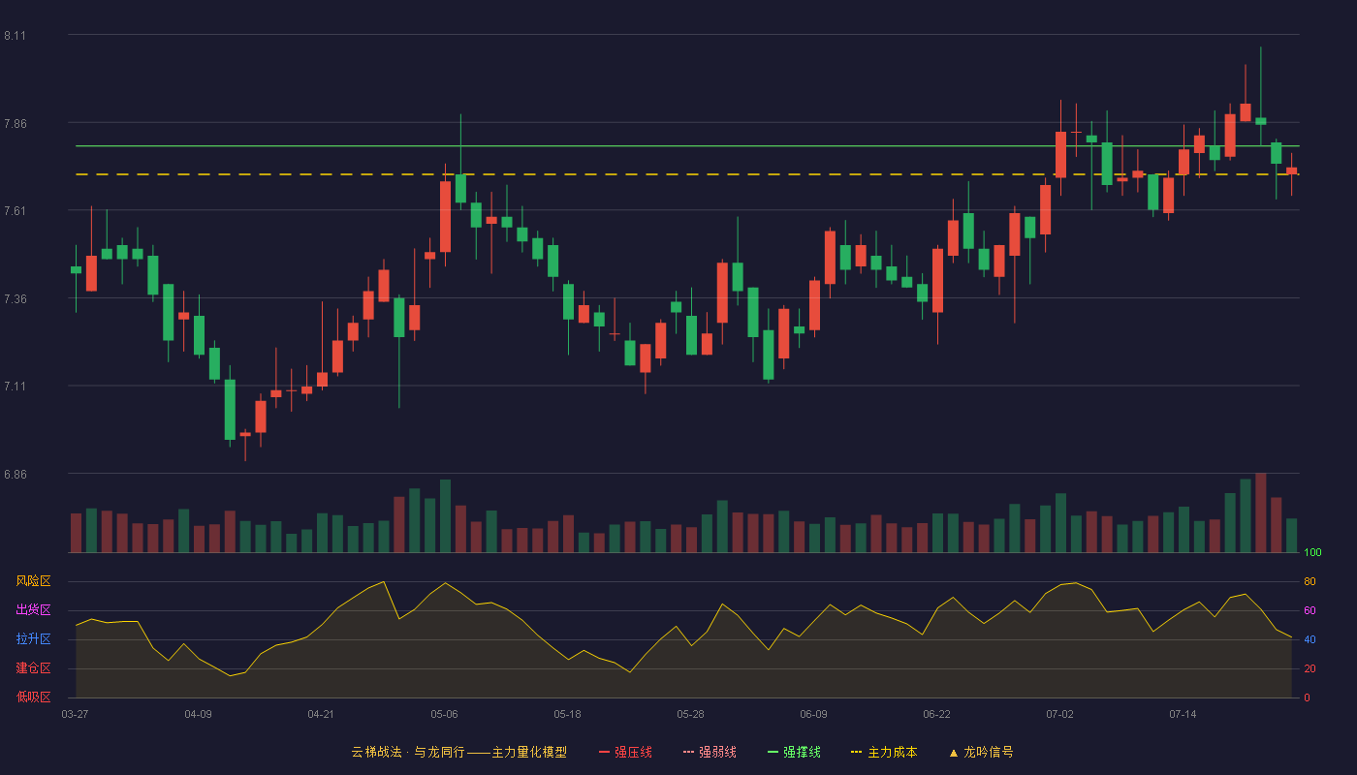Click the magenta 60 indicator axis value
The height and width of the screenshot is (775, 1357).
pyautogui.click(x=1310, y=610)
